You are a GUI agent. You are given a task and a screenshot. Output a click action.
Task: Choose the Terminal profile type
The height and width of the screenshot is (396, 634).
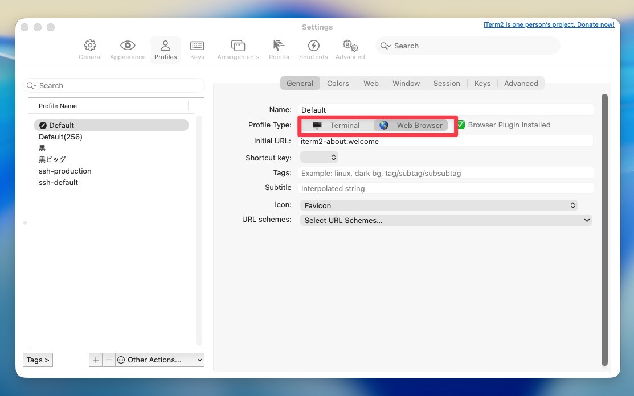click(x=337, y=126)
